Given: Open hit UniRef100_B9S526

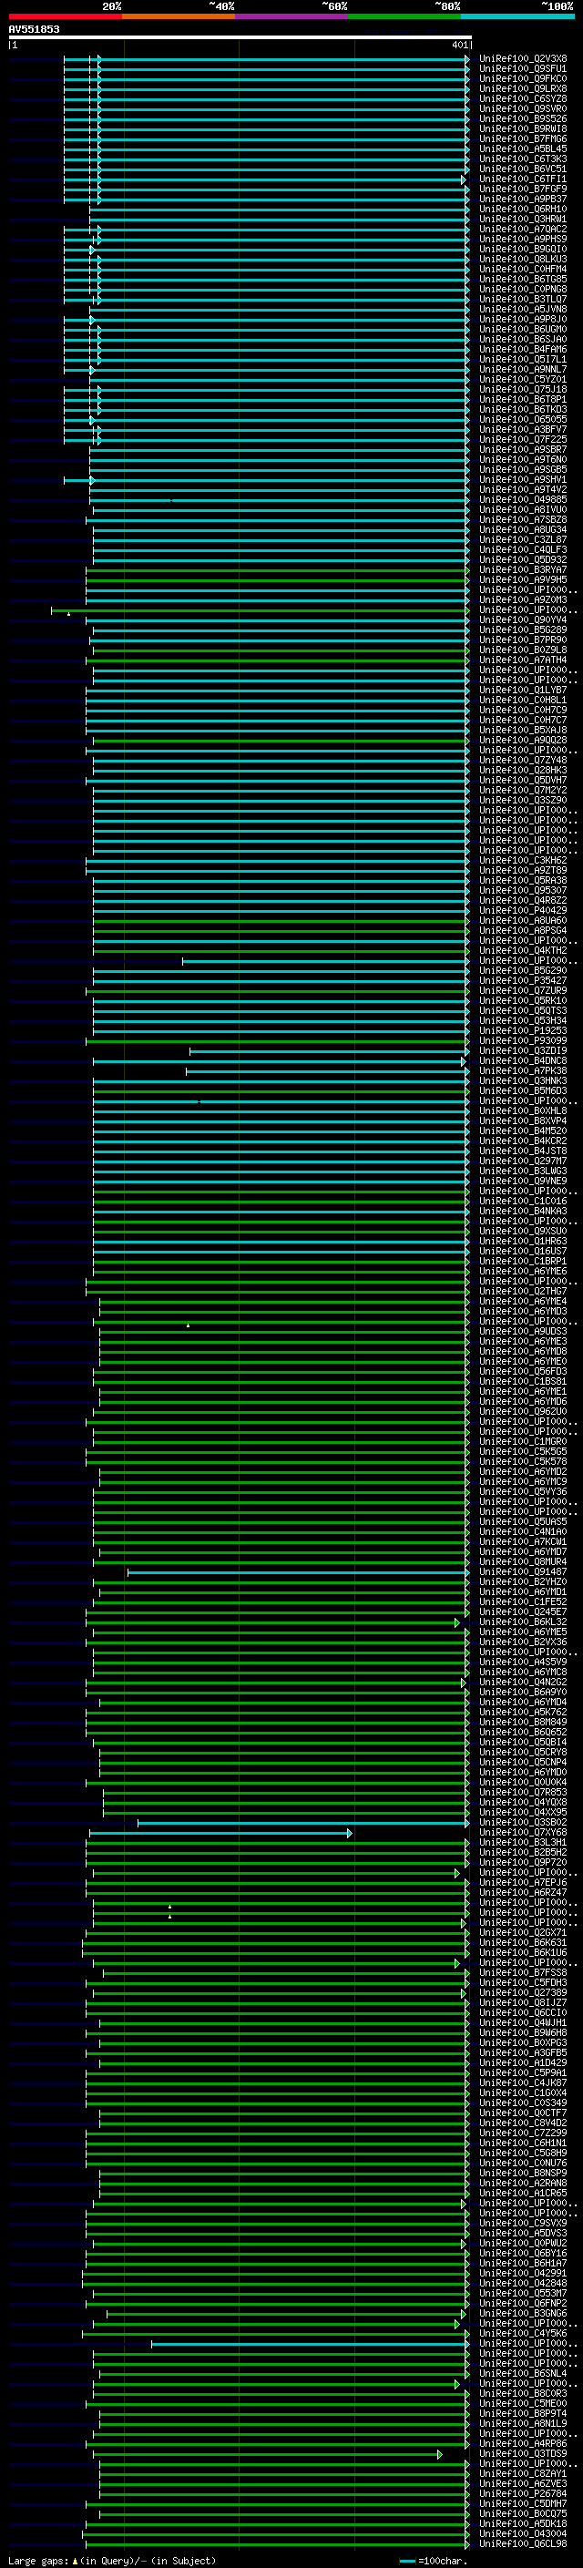Looking at the screenshot, I should 523,118.
